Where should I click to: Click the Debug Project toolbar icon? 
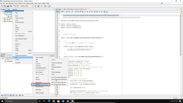(45, 6)
